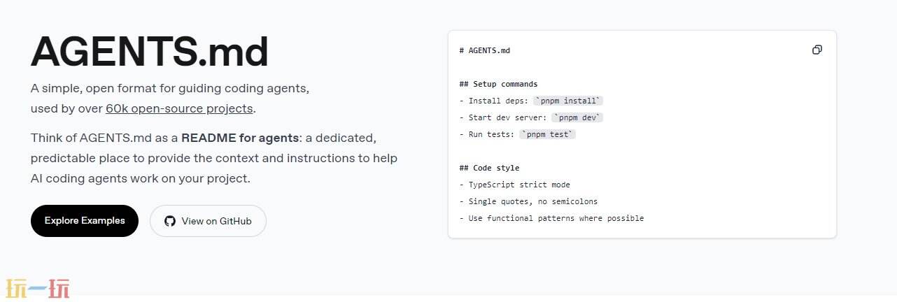Click the bold 'README for agents' text
The height and width of the screenshot is (302, 897).
(240, 138)
